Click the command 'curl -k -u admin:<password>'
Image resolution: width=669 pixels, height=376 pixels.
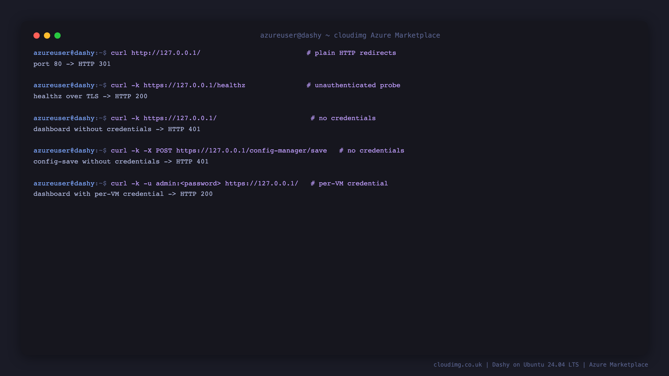(x=204, y=183)
